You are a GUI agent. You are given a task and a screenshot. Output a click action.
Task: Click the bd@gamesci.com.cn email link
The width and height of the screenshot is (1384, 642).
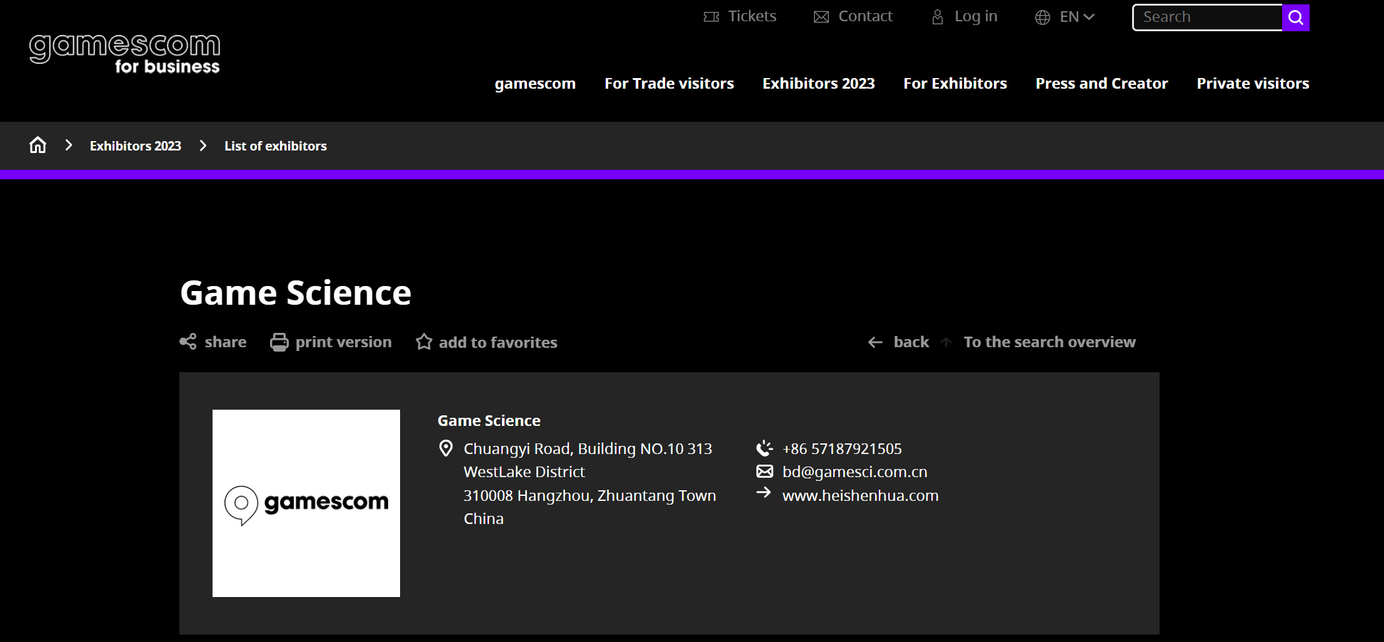click(x=855, y=472)
